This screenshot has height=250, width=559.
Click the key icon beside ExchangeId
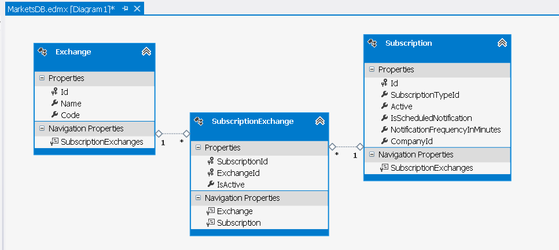[x=210, y=173]
